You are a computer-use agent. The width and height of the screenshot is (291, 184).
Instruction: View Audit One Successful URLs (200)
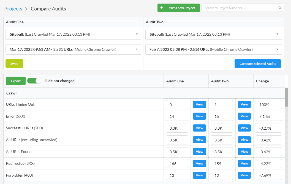200,128
